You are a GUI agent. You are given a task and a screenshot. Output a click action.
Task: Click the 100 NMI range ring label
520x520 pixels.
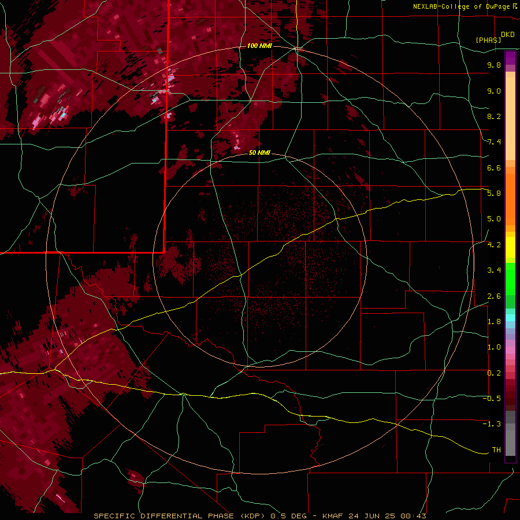pyautogui.click(x=259, y=46)
